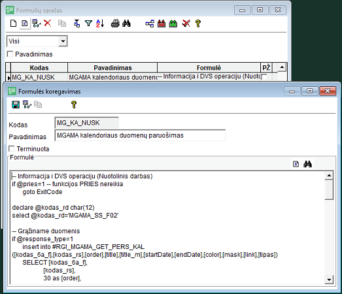Click the floppy disk save icon
Screen dimensions: 342x294
[x=16, y=105]
